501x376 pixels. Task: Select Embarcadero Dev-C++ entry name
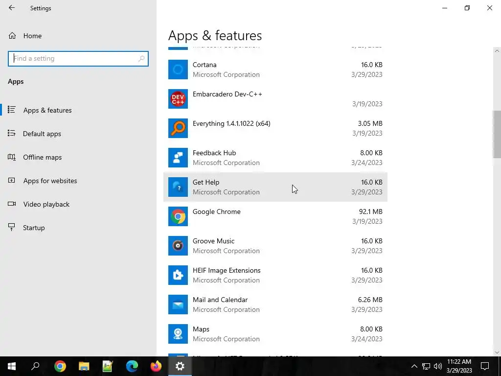227,94
